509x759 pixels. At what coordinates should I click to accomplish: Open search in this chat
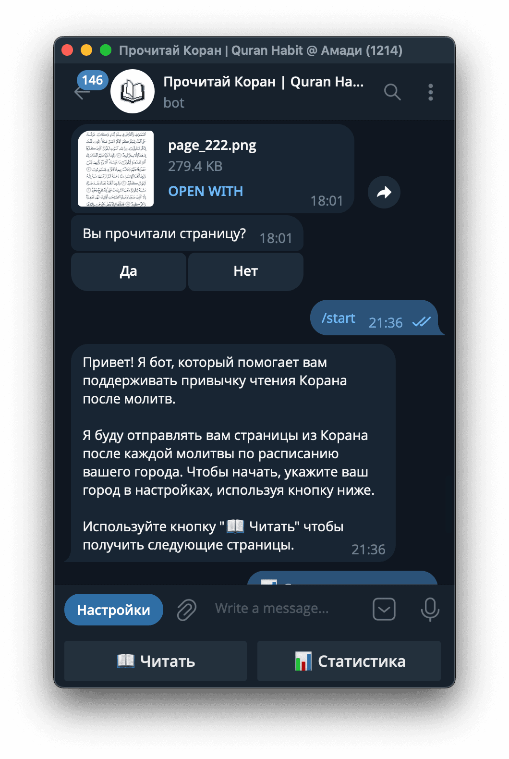pyautogui.click(x=392, y=92)
